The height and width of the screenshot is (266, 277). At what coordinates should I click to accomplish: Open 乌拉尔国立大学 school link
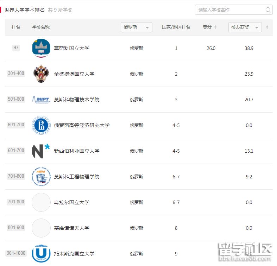pyautogui.click(x=71, y=202)
